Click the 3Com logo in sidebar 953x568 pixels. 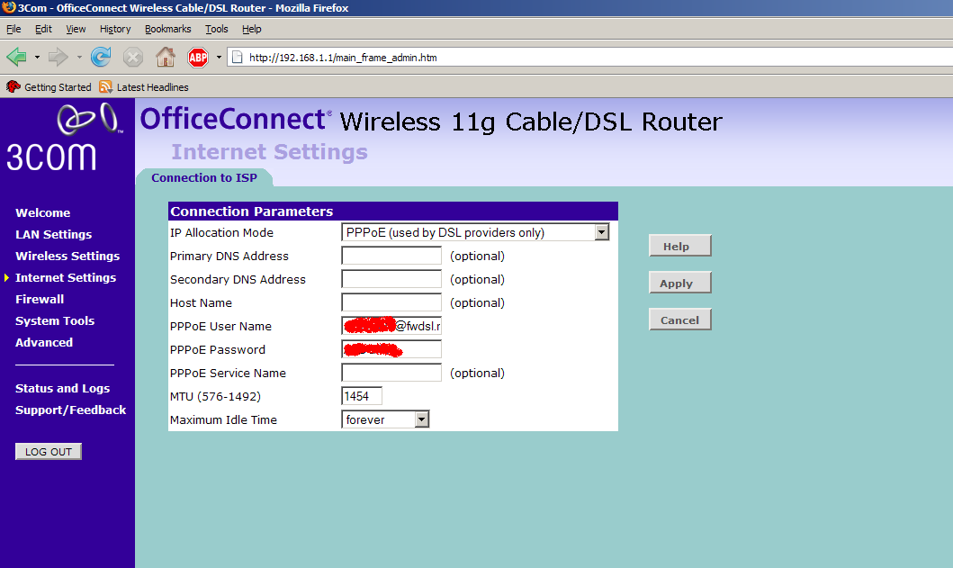[x=61, y=138]
